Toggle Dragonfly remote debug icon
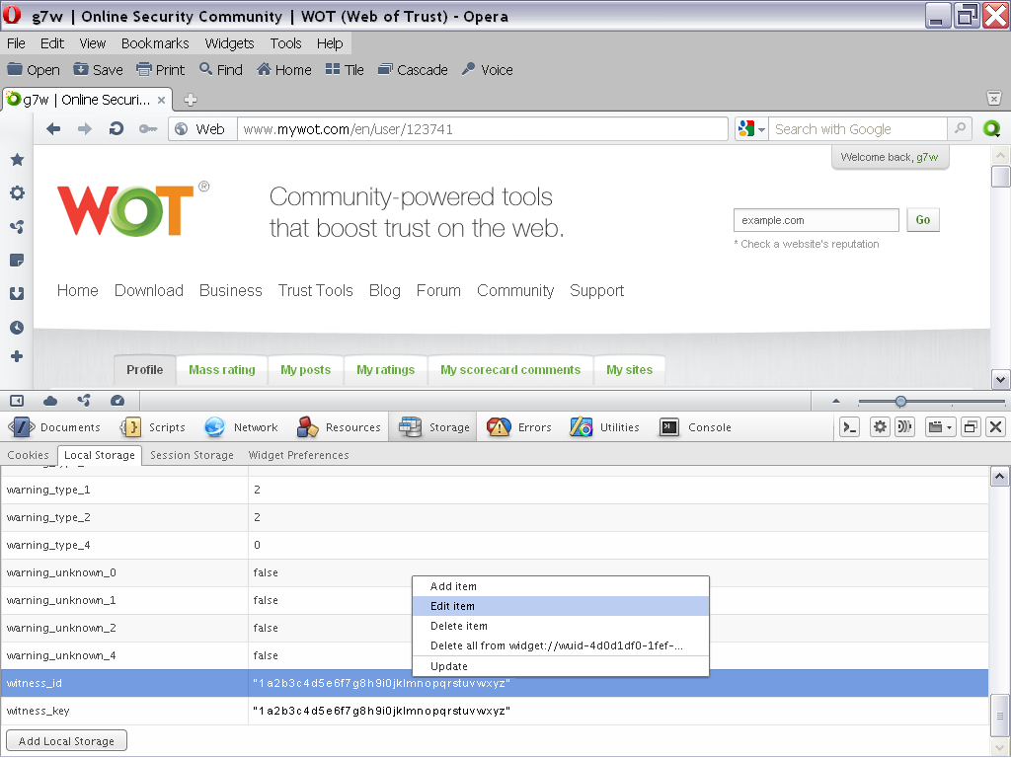 pyautogui.click(x=904, y=426)
